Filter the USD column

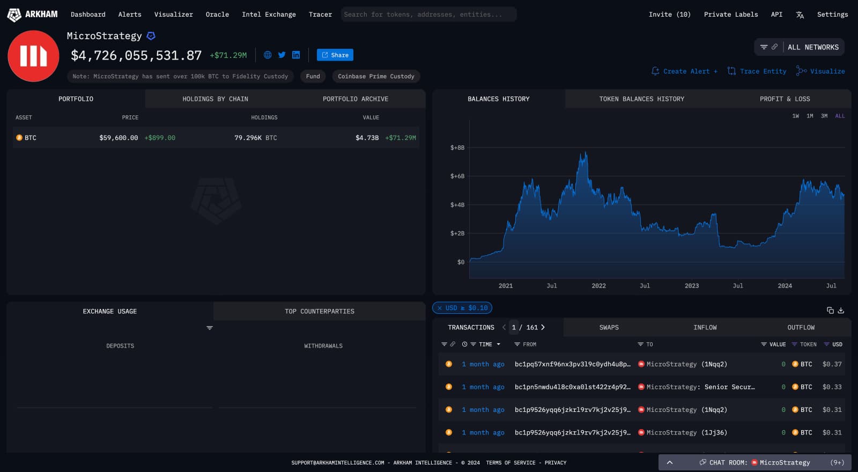(x=826, y=344)
